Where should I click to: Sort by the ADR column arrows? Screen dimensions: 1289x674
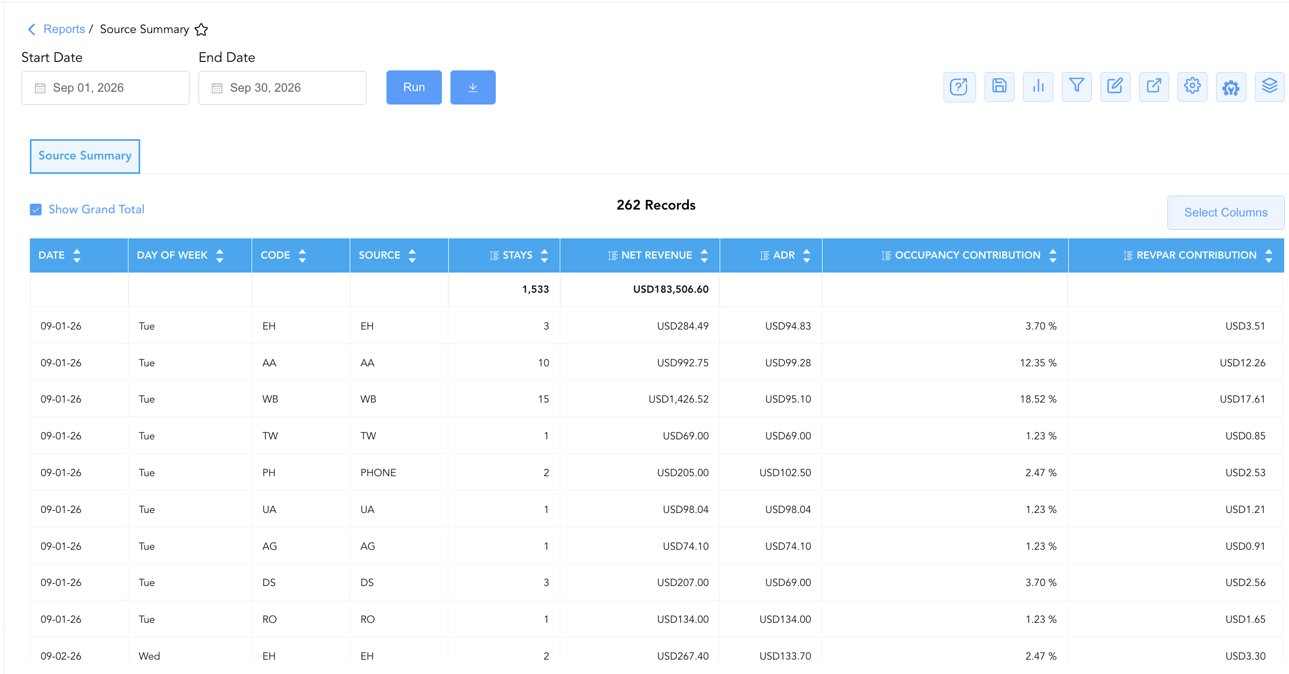click(807, 255)
